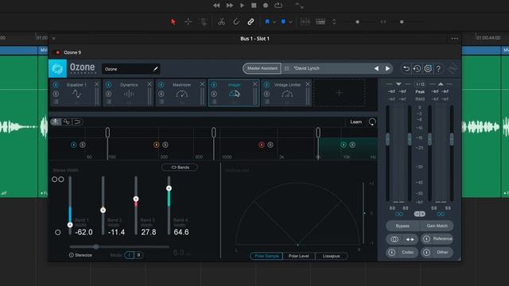Screen dimensions: 509x286
Task: Click the Band 3 Width value 27.8
Action: 149,232
